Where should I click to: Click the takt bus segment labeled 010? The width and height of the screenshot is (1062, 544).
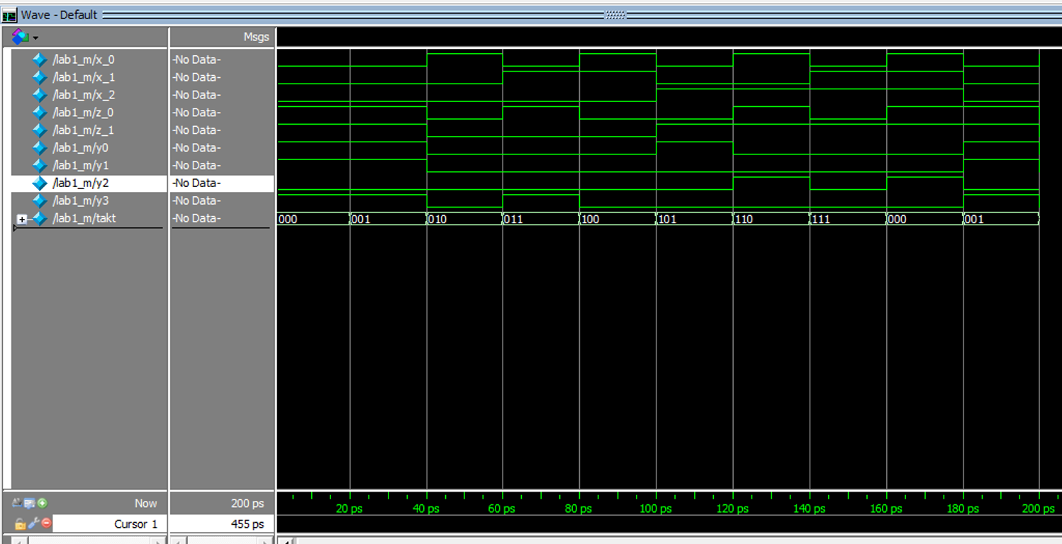[x=465, y=220]
